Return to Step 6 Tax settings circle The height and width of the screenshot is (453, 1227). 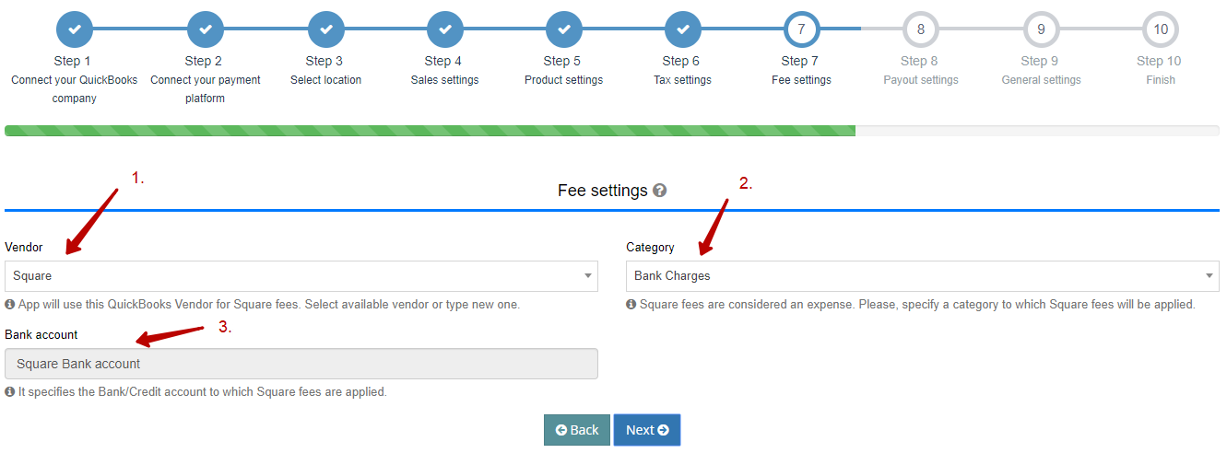click(x=682, y=29)
